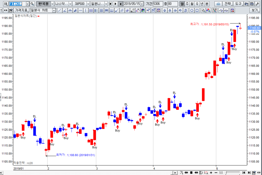Select the rectangle drawing tool

tap(197, 11)
